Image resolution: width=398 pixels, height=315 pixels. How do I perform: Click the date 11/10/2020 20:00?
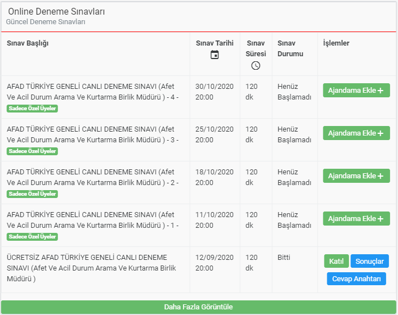[214, 220]
